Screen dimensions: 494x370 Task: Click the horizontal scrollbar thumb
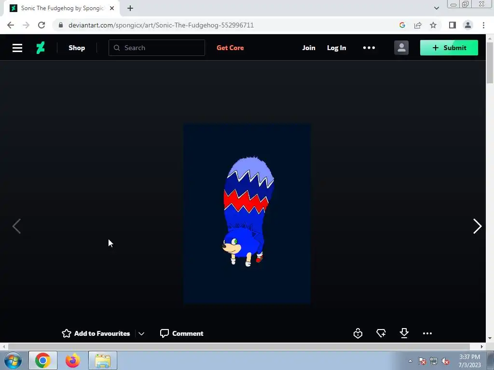(239, 346)
